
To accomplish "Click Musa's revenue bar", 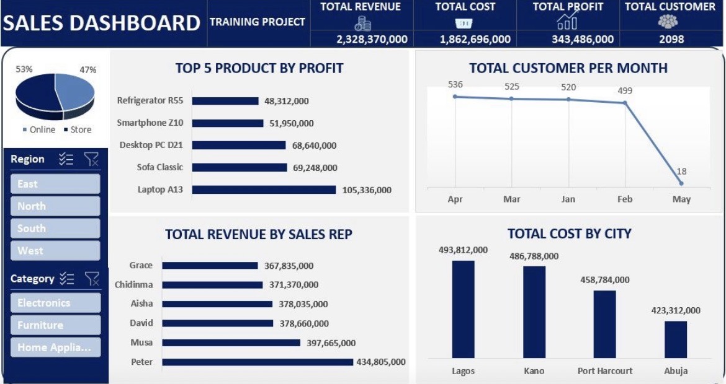I will pyautogui.click(x=231, y=343).
